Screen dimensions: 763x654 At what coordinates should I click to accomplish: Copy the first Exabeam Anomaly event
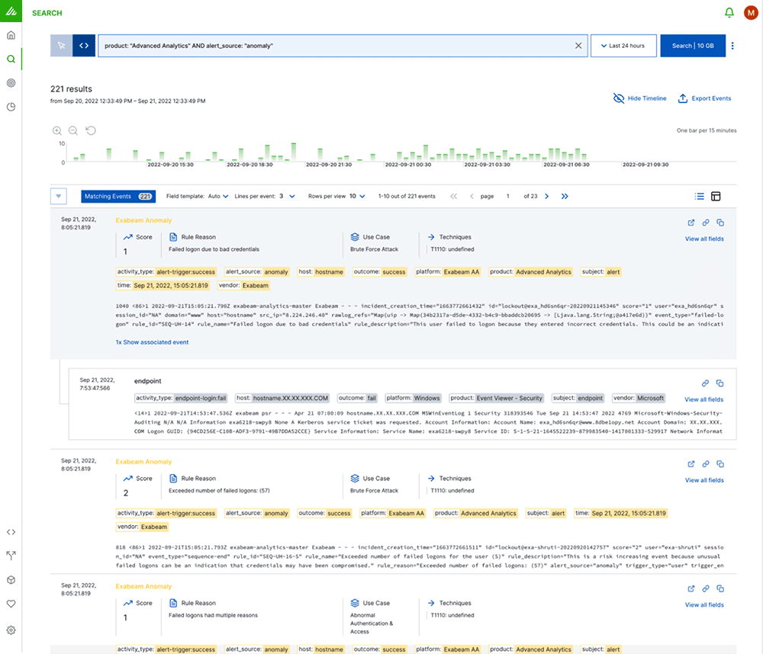tap(720, 223)
